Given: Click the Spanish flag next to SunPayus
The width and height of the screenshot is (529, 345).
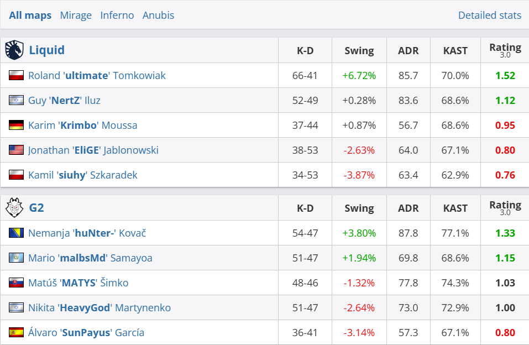Looking at the screenshot, I should (x=16, y=332).
